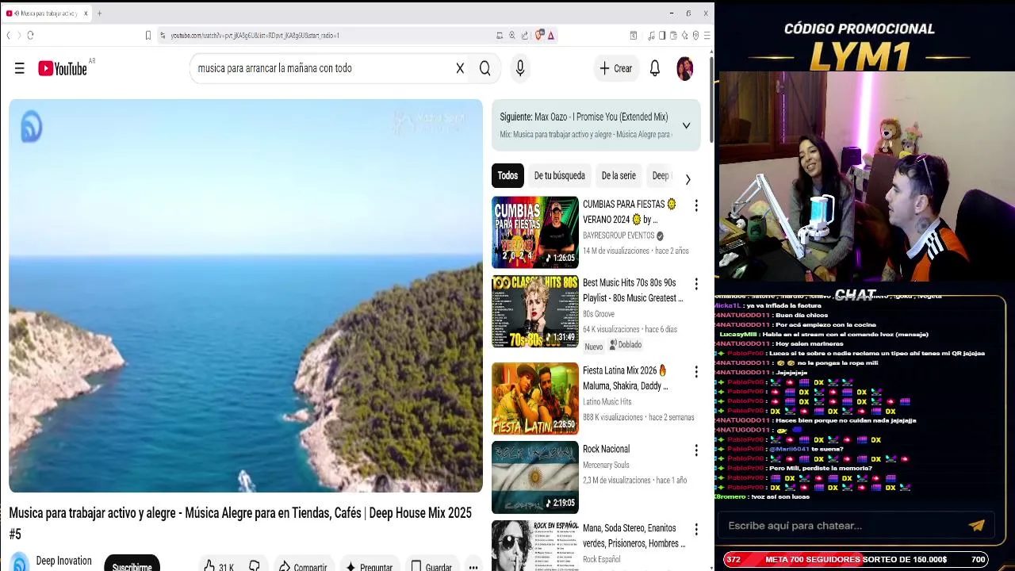Collapse the Siguiente mix panel chevron

(686, 125)
